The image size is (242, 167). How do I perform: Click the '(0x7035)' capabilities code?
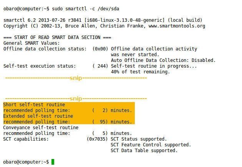coord(98,139)
